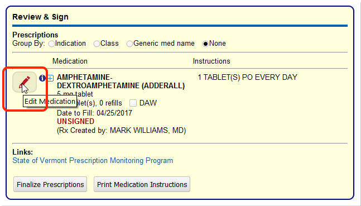
Task: Group prescriptions by Class
Action: [x=97, y=44]
